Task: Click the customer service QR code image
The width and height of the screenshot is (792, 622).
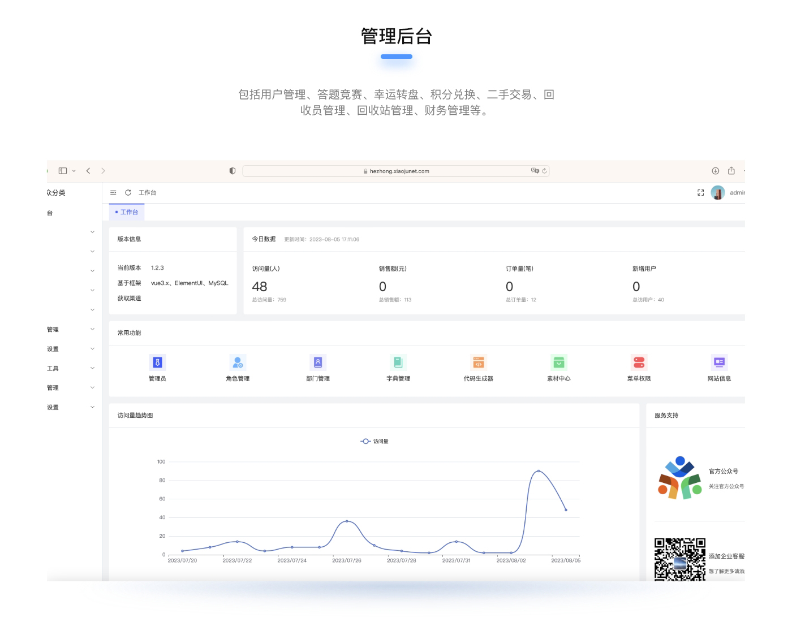Action: tap(679, 560)
